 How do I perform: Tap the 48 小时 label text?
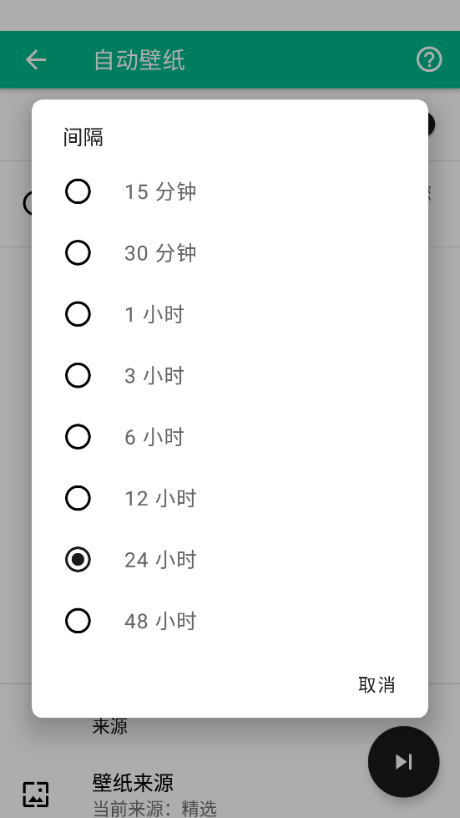pos(160,622)
